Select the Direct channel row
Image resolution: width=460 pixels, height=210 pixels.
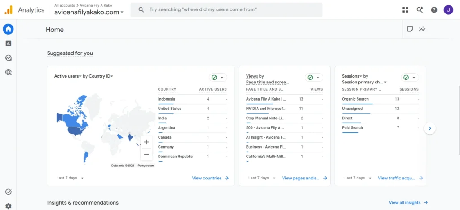click(380, 118)
